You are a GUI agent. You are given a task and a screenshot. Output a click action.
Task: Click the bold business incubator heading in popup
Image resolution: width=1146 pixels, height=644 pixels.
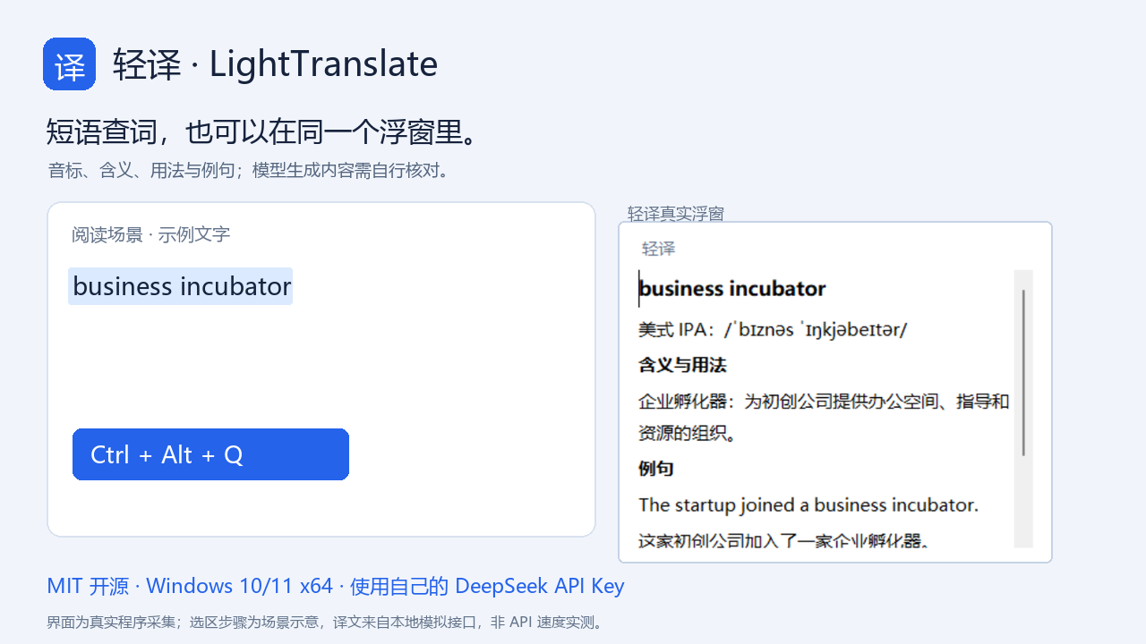(x=732, y=289)
